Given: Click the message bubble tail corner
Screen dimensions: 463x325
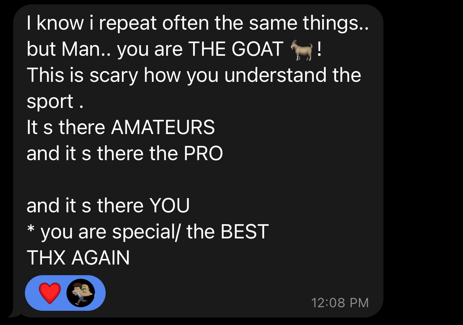Looking at the screenshot, I should (x=13, y=313).
